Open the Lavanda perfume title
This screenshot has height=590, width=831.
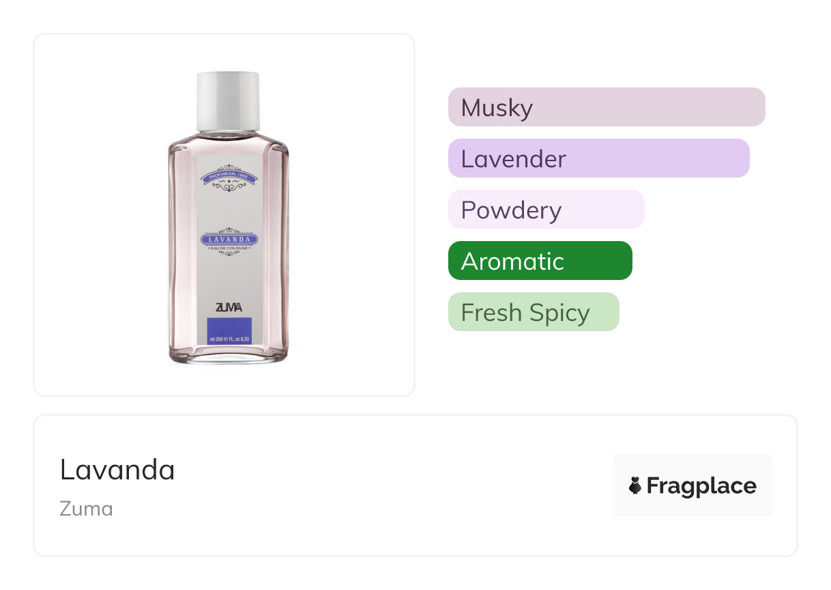(x=117, y=470)
